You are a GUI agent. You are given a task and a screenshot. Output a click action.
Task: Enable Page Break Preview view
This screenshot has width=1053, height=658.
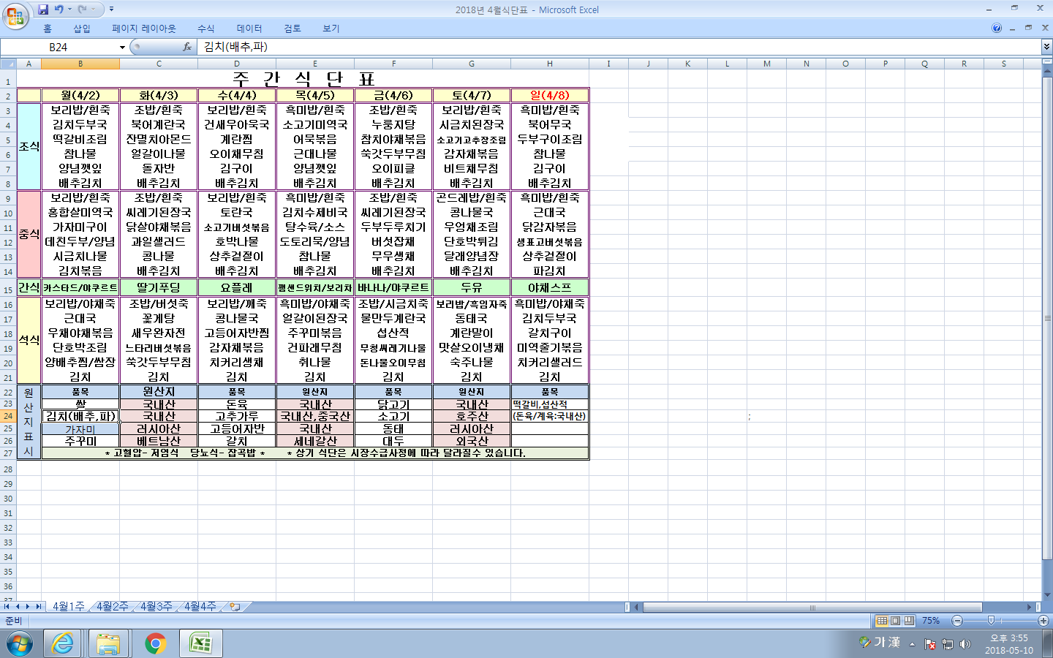909,621
